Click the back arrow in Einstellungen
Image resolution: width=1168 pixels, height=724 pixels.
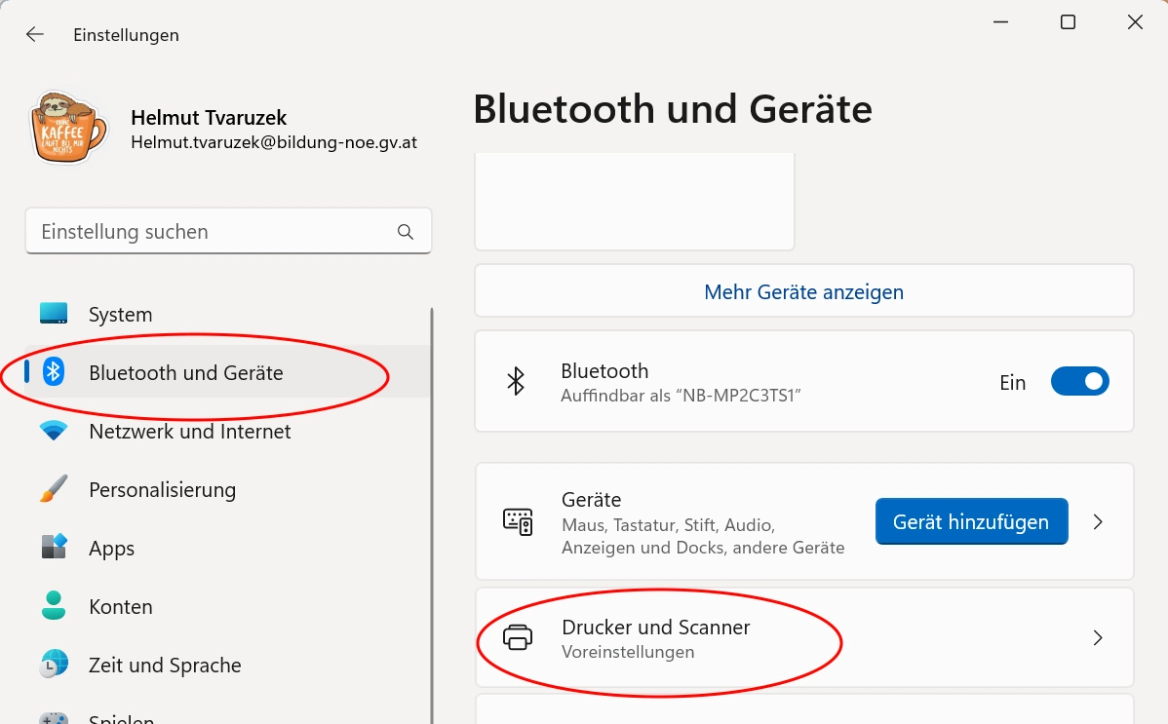[35, 34]
